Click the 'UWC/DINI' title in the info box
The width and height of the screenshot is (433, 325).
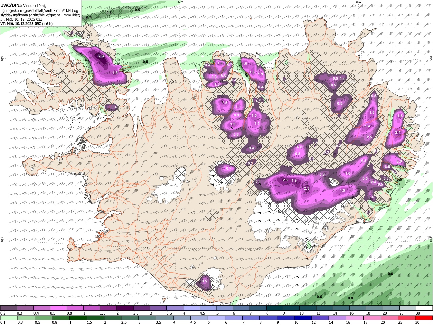10,6
